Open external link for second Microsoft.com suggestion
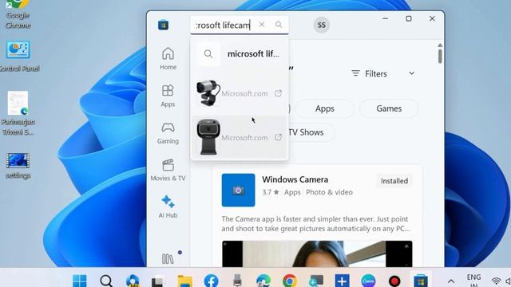The height and width of the screenshot is (287, 511). (x=278, y=137)
